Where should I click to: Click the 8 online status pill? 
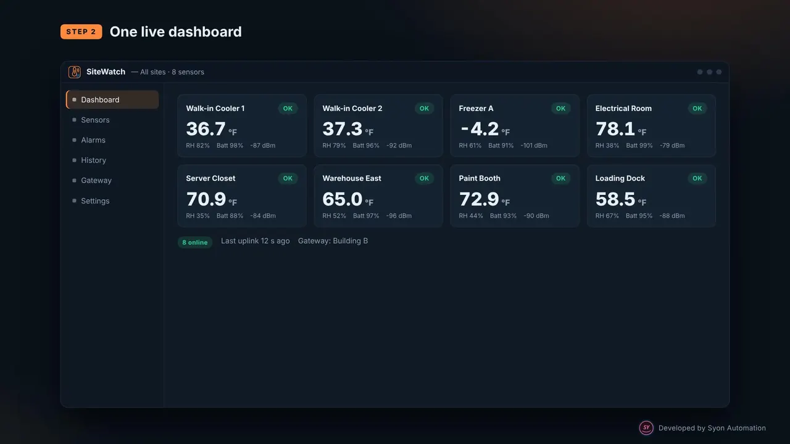tap(195, 242)
